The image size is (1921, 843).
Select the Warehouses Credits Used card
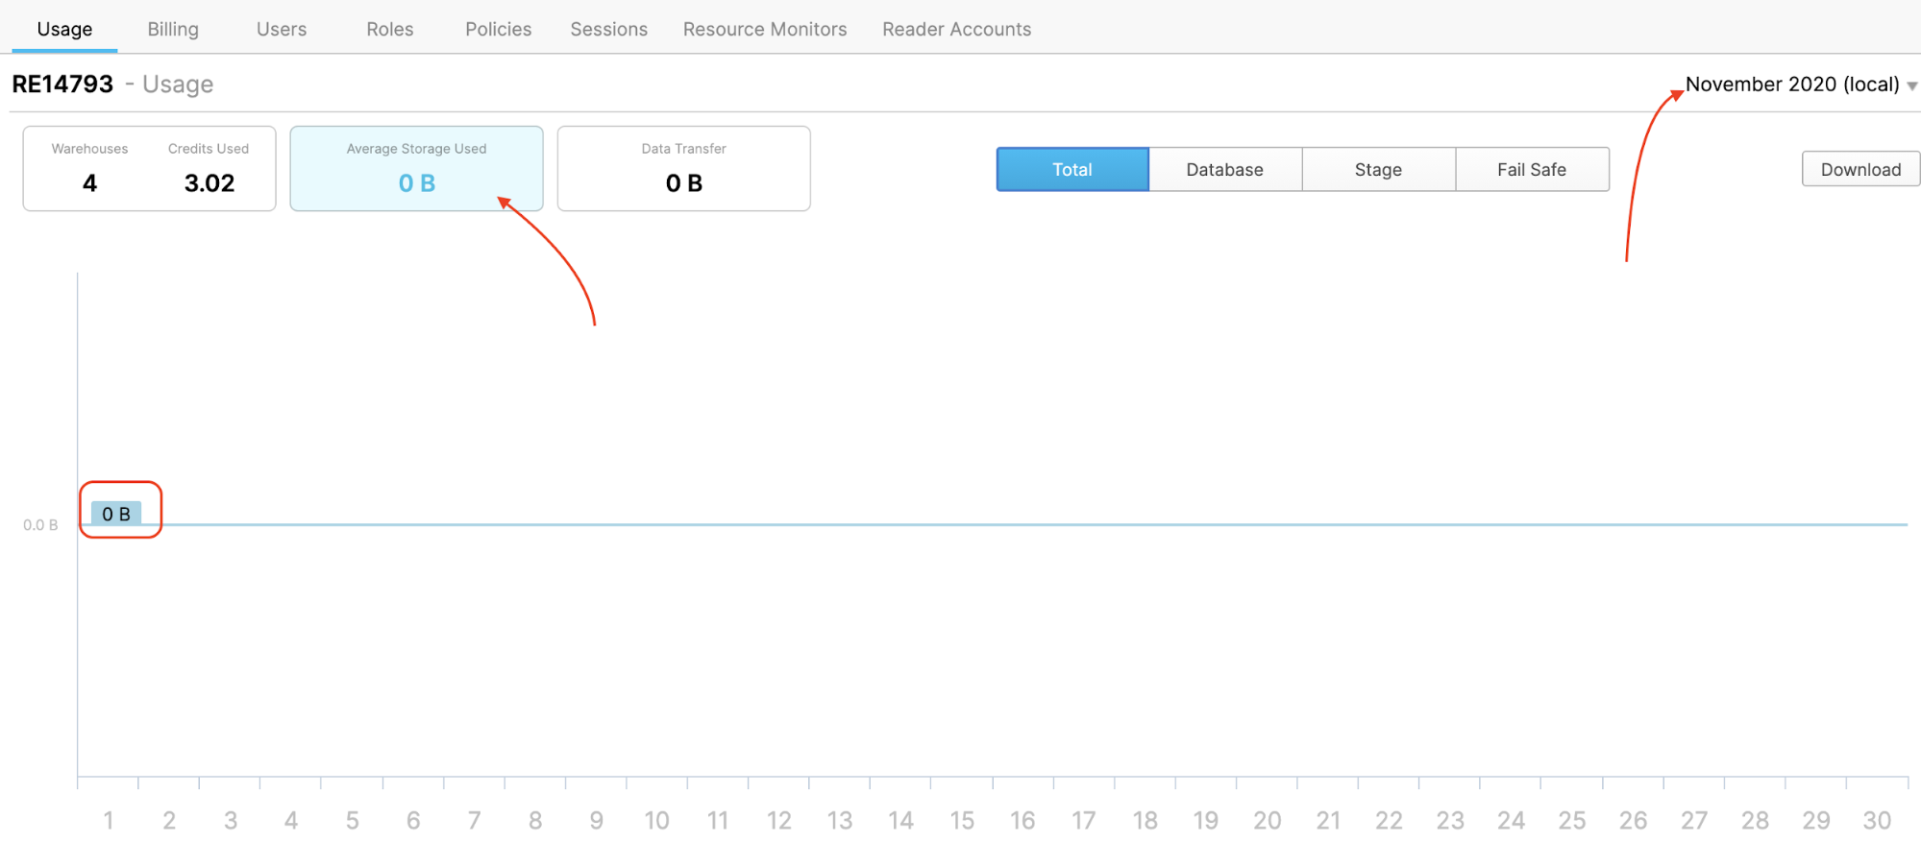[x=149, y=168]
